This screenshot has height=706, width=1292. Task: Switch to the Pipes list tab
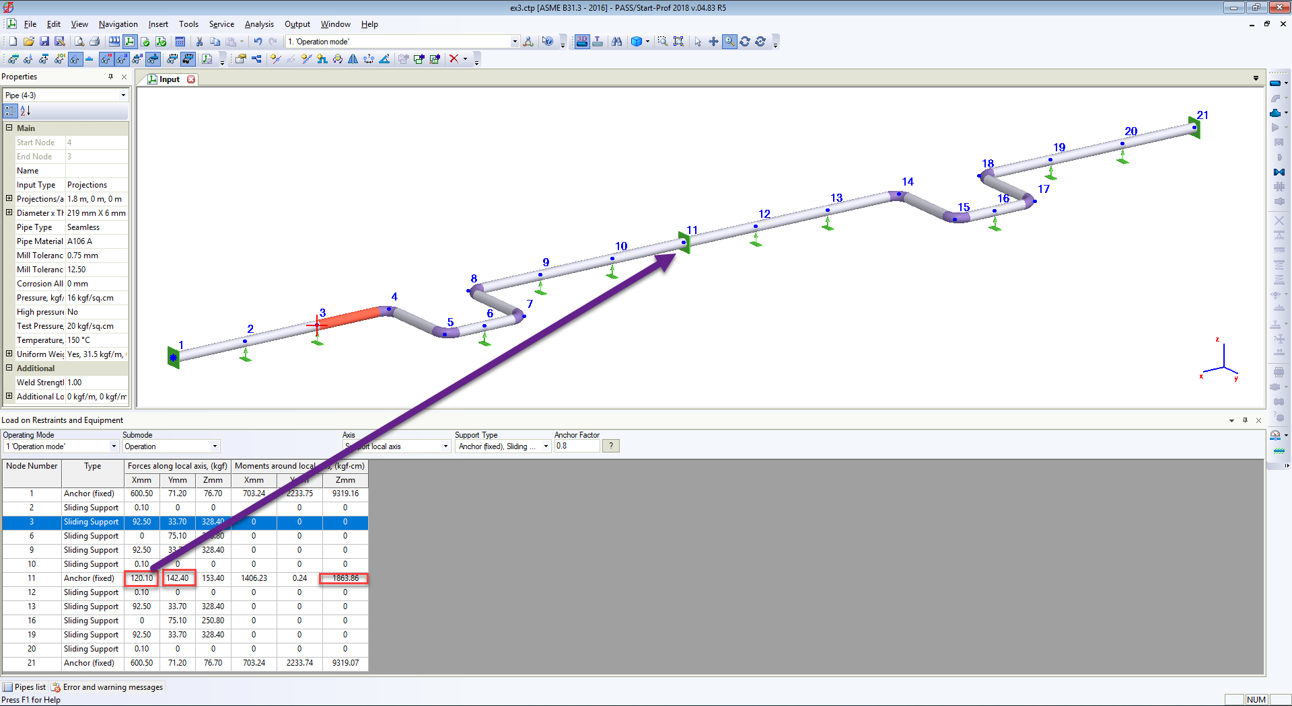click(24, 687)
